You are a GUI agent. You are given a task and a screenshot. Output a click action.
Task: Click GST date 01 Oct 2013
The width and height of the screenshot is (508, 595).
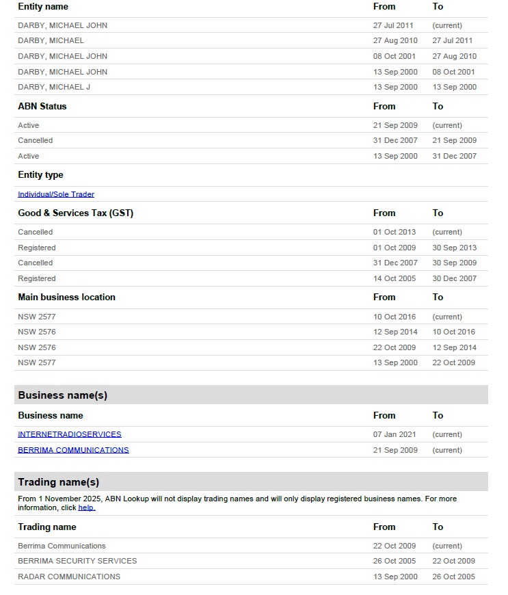[x=395, y=232]
